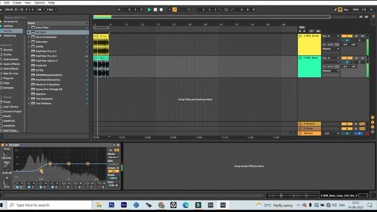Open the Edit menu

click(6, 2)
